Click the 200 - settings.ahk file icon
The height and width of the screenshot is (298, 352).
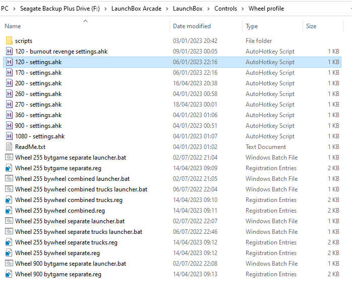pos(9,83)
